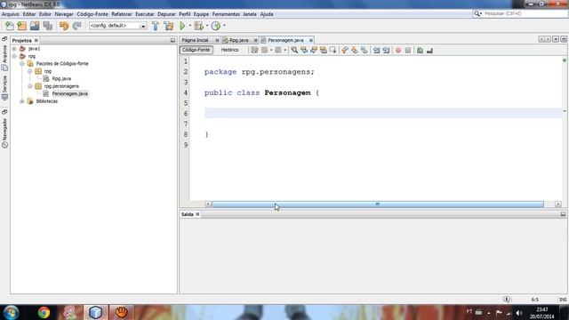Viewport: 569px width, 320px height.
Task: Open the Windows Start button
Action: [11, 312]
